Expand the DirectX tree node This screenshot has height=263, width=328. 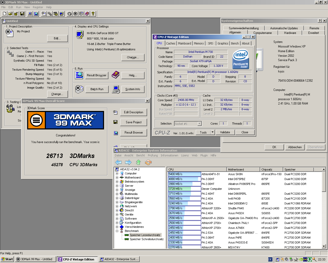pyautogui.click(x=117, y=210)
